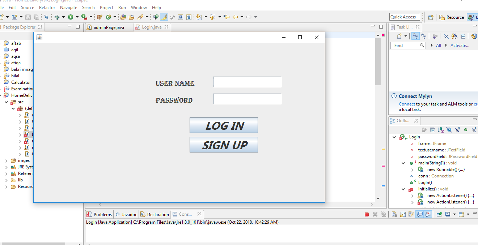Click inside the USER NAME text field

click(247, 82)
